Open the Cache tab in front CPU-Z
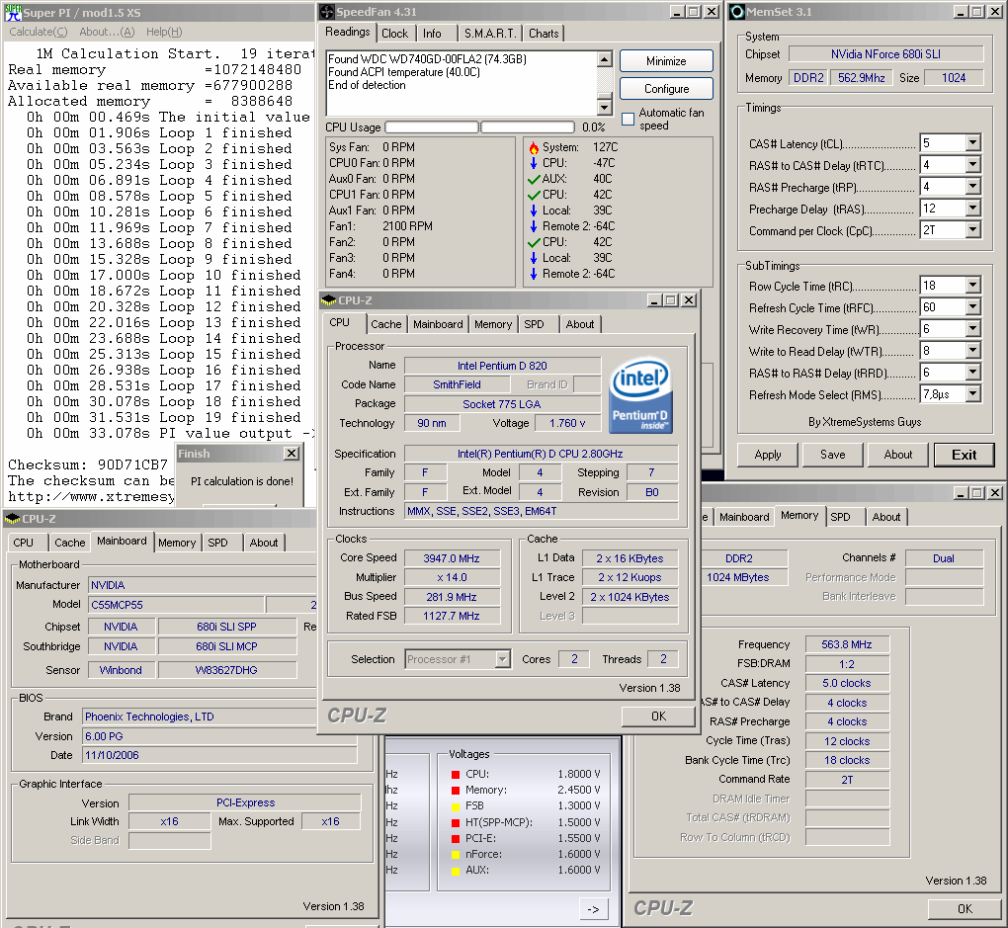This screenshot has height=928, width=1008. tap(385, 324)
